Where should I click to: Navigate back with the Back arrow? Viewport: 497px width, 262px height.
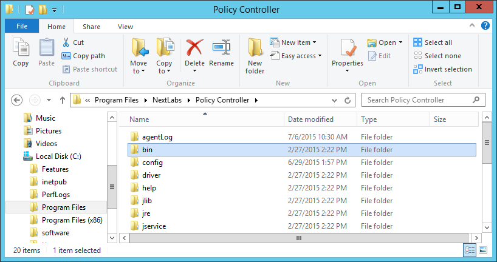pyautogui.click(x=17, y=100)
